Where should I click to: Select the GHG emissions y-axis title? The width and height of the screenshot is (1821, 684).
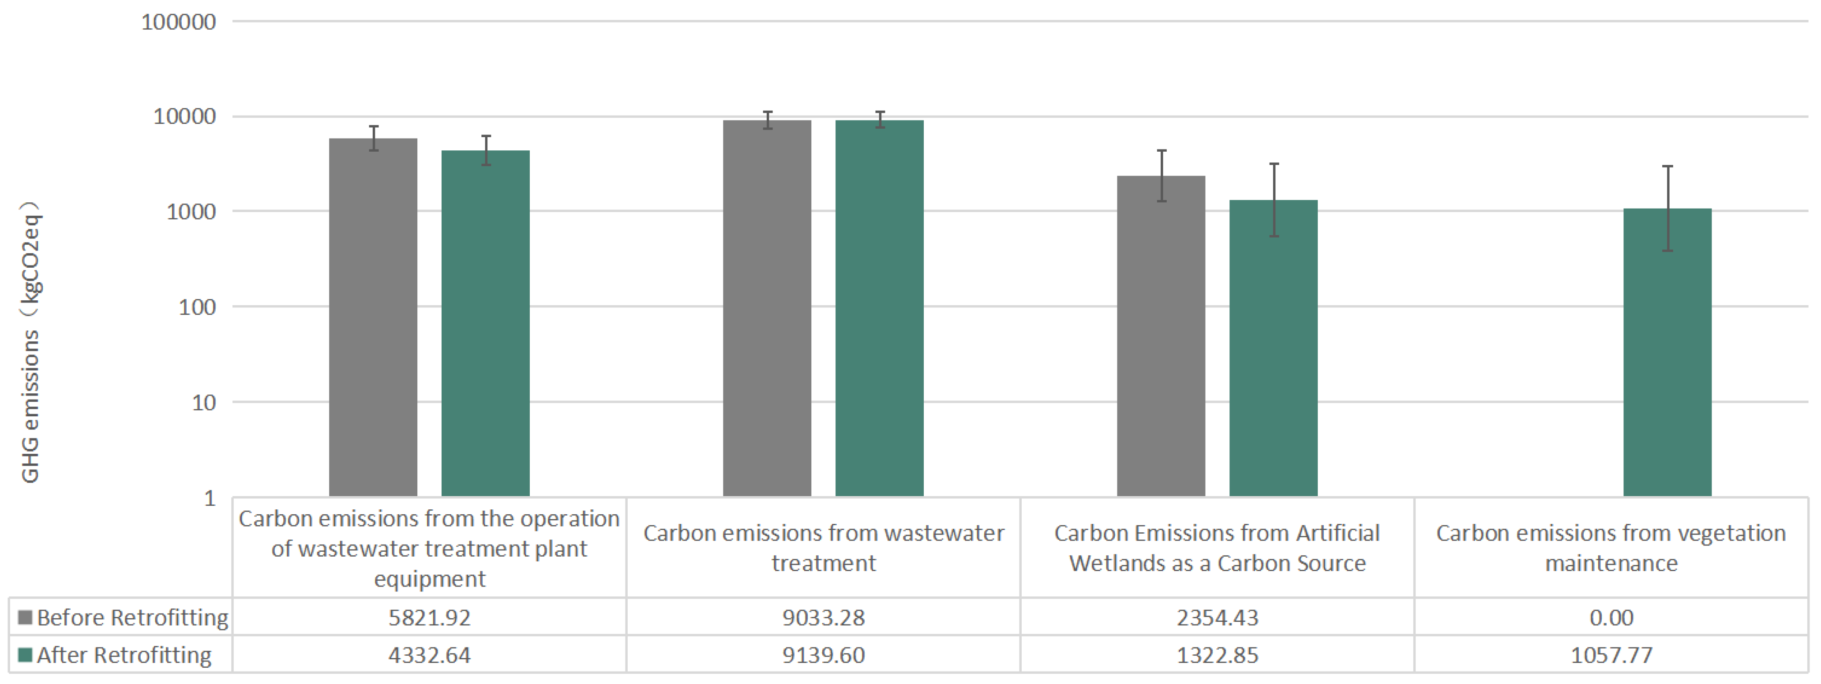(30, 343)
